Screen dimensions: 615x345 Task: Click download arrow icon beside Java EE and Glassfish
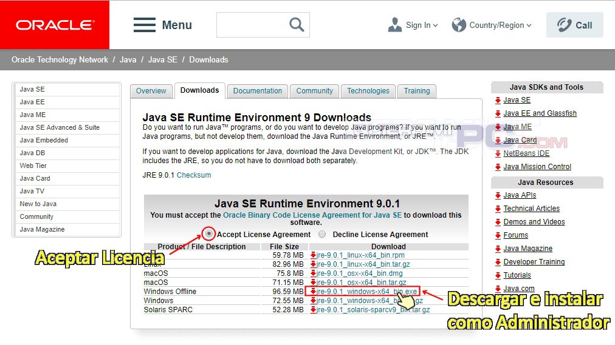tap(498, 113)
